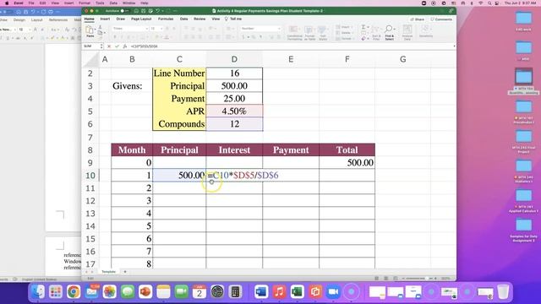Viewport: 541px width, 304px height.
Task: Switch to the Insert ribbon tab
Action: pyautogui.click(x=105, y=19)
